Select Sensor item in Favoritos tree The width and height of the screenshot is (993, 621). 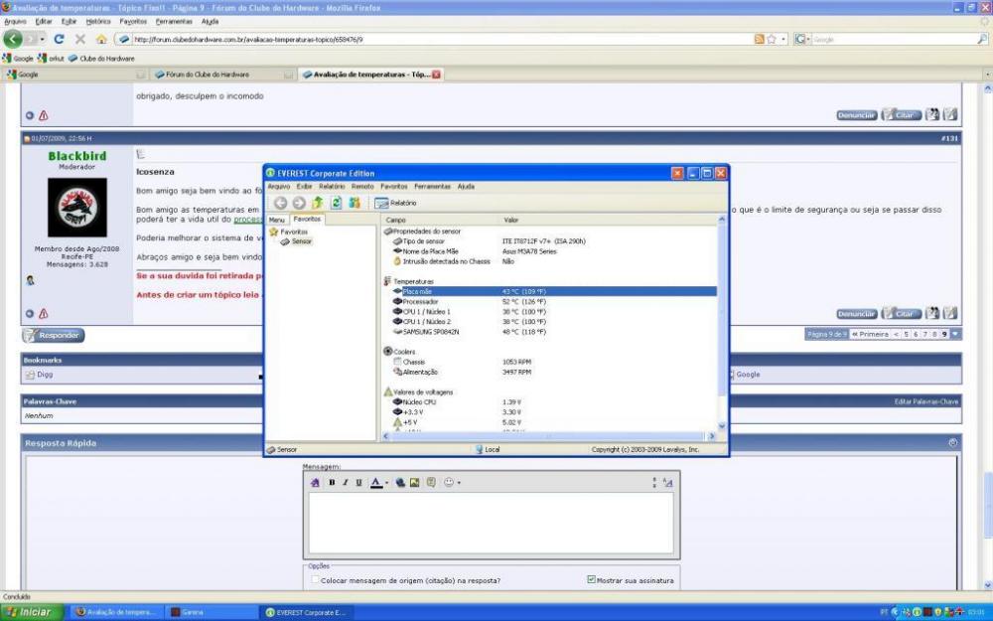(301, 241)
